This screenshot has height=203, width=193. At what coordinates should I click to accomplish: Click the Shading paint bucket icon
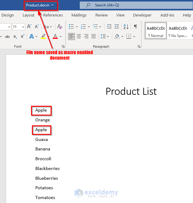(x=117, y=36)
